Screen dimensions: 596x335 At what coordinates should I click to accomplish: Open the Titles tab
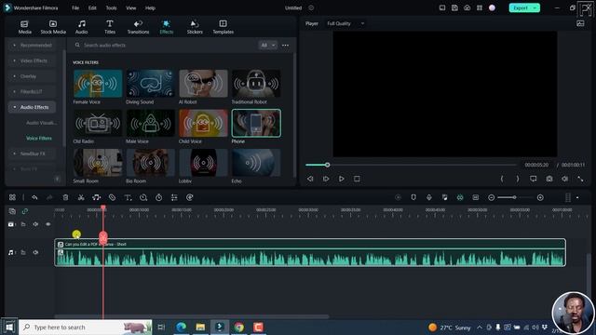(110, 27)
